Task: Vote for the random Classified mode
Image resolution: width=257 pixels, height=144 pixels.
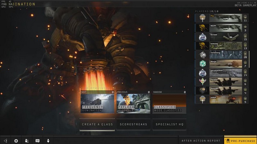Action: [x=169, y=103]
